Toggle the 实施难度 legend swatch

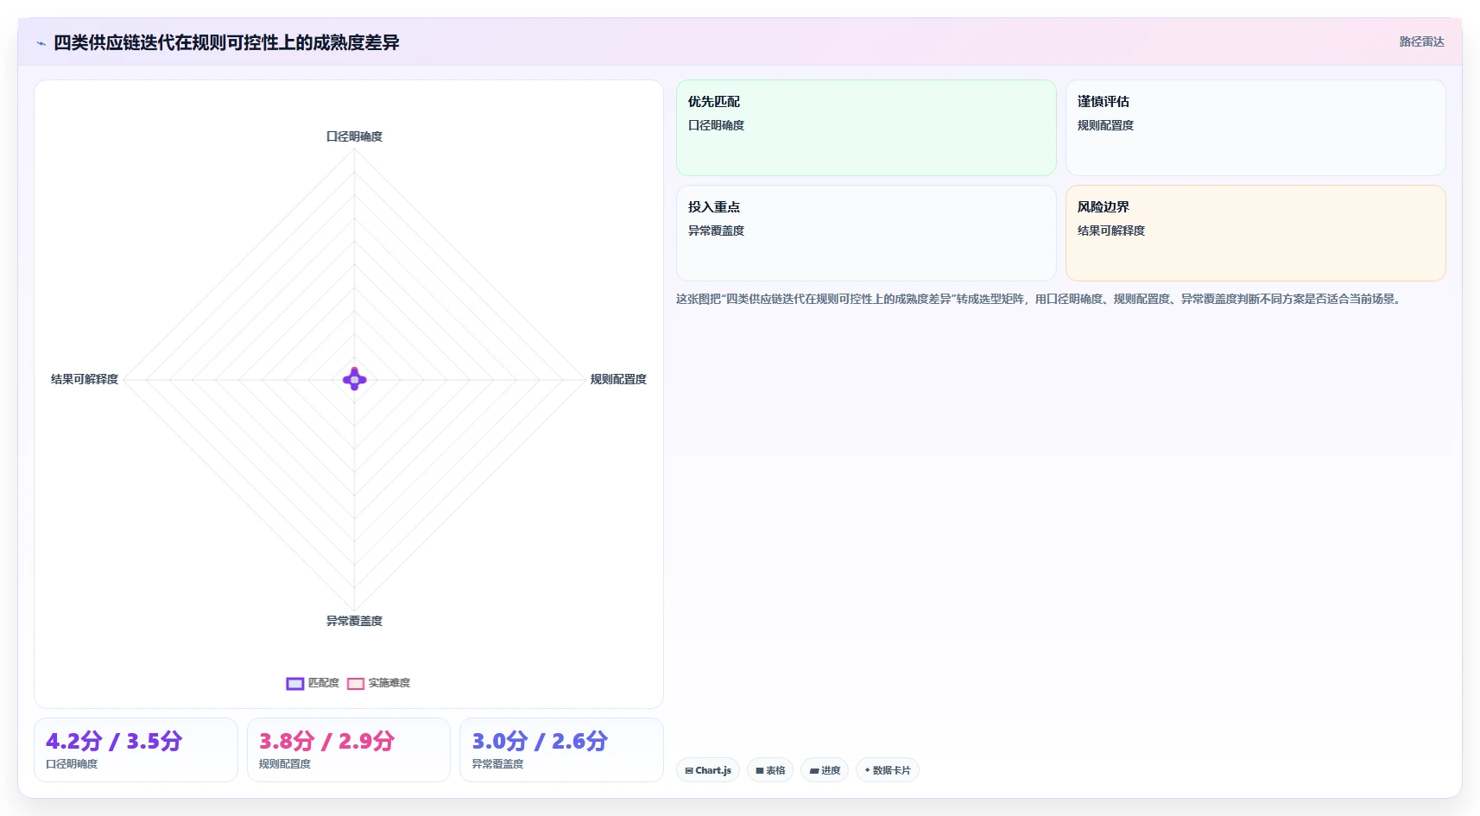pyautogui.click(x=356, y=683)
